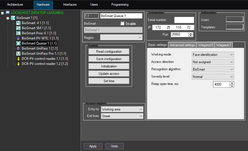Click the BioSmart Prox-E 1 device icon
Image resolution: width=248 pixels, height=151 pixels.
tap(18, 33)
